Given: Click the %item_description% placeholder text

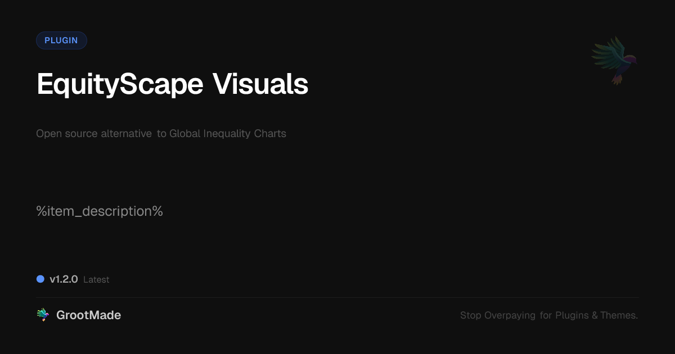Looking at the screenshot, I should coord(100,211).
